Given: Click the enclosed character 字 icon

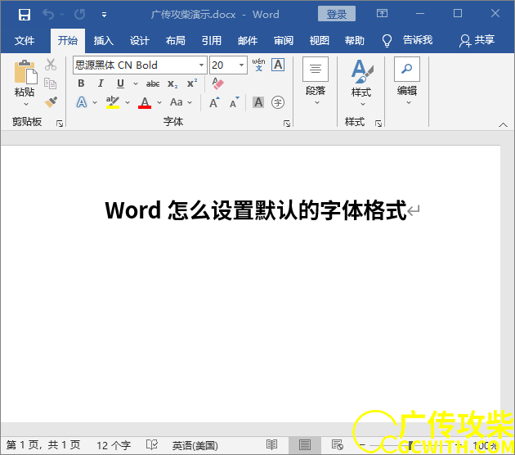Looking at the screenshot, I should coord(278,102).
